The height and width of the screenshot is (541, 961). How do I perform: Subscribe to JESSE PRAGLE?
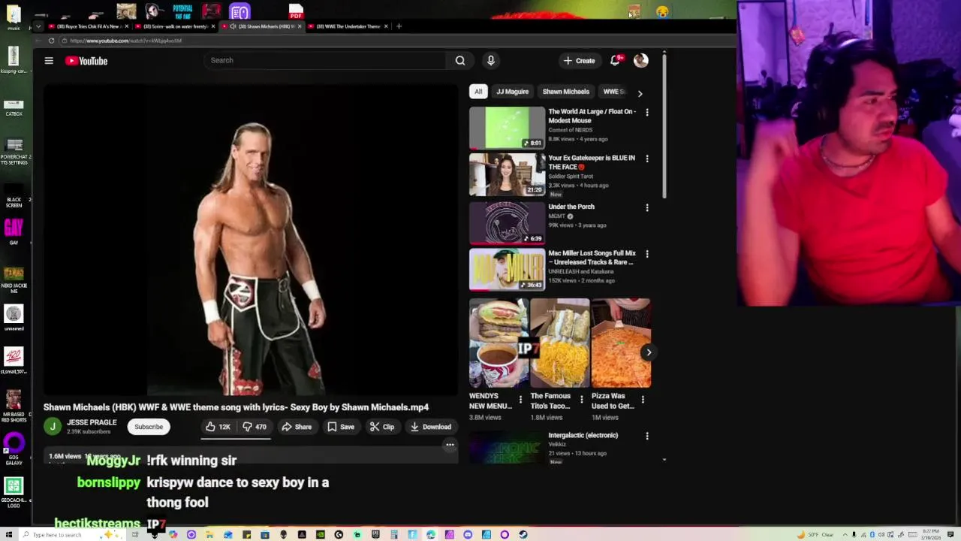[149, 427]
